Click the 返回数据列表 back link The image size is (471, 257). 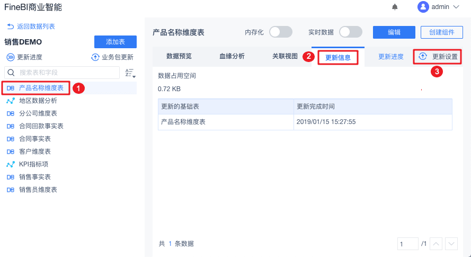[x=31, y=26]
